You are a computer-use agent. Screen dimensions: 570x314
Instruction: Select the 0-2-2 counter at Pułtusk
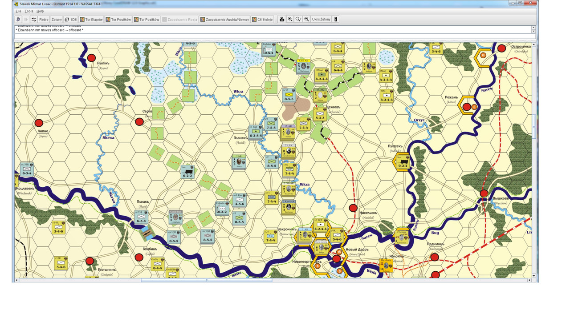403,162
